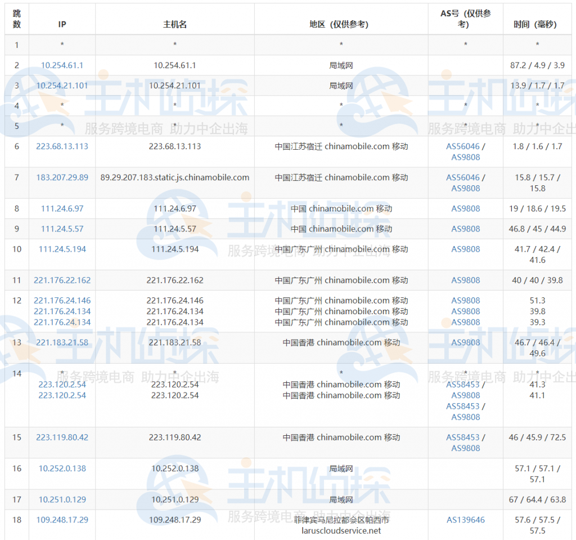The height and width of the screenshot is (540, 576).
Task: Click AS9808 link in hop 13 row
Action: pyautogui.click(x=465, y=343)
